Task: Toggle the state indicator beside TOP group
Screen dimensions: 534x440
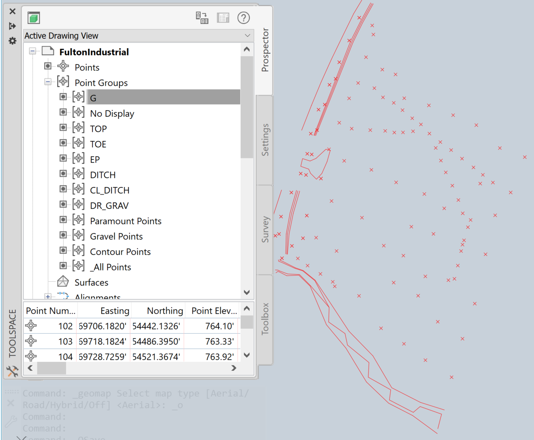Action: click(63, 127)
